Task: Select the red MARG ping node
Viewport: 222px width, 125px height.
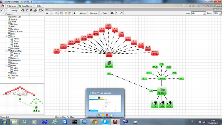Action: pyautogui.click(x=155, y=53)
